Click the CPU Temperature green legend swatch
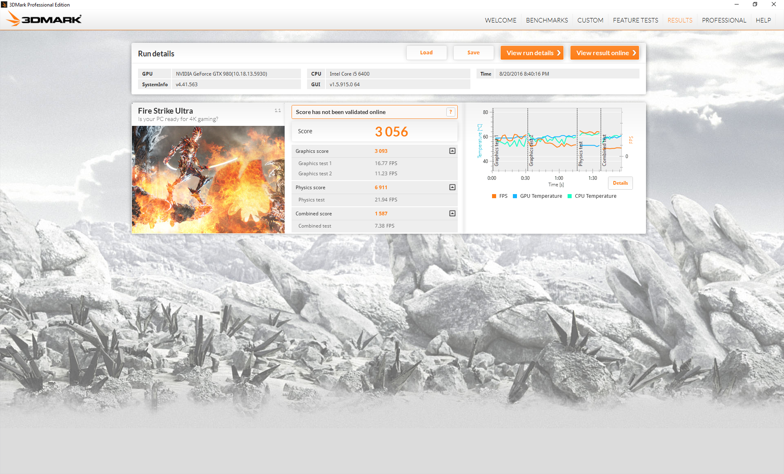The width and height of the screenshot is (784, 474). point(570,196)
